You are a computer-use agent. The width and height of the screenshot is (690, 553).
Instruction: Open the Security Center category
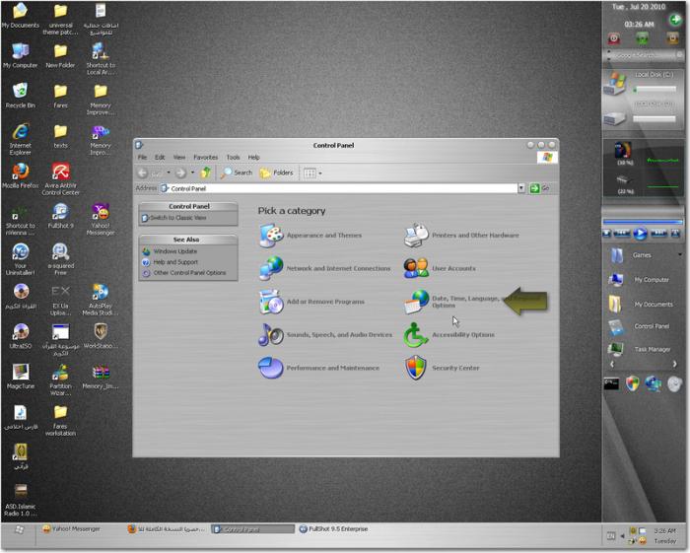[454, 369]
